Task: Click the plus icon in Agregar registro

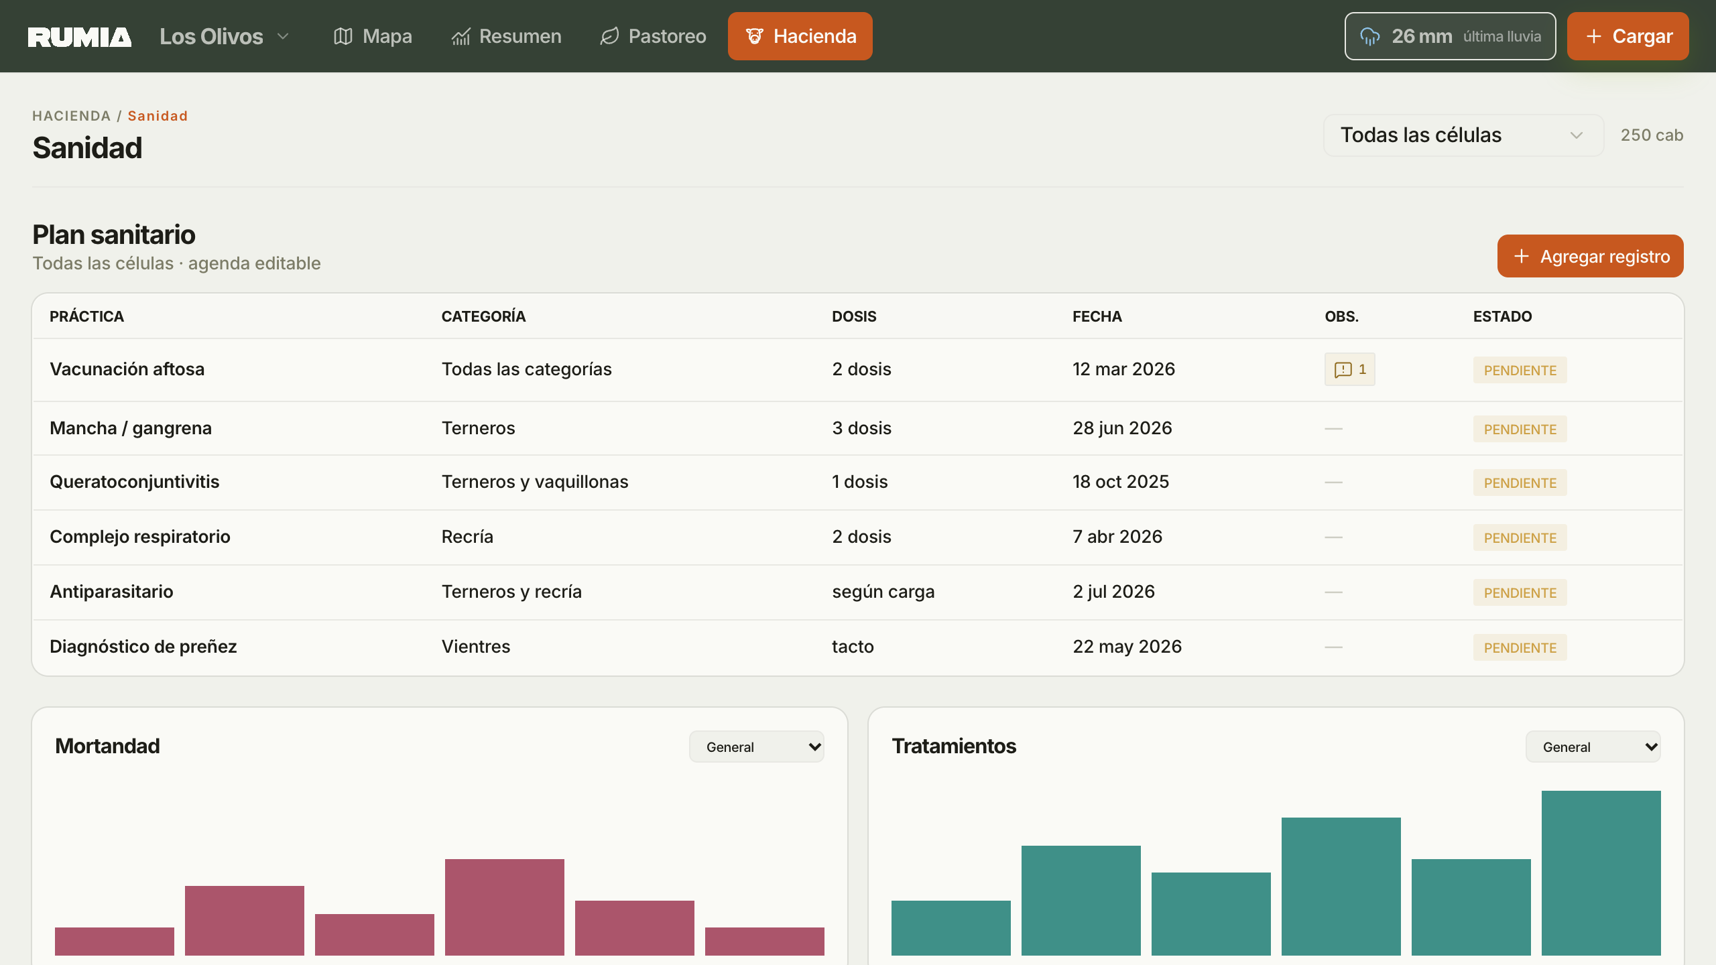Action: (1522, 256)
